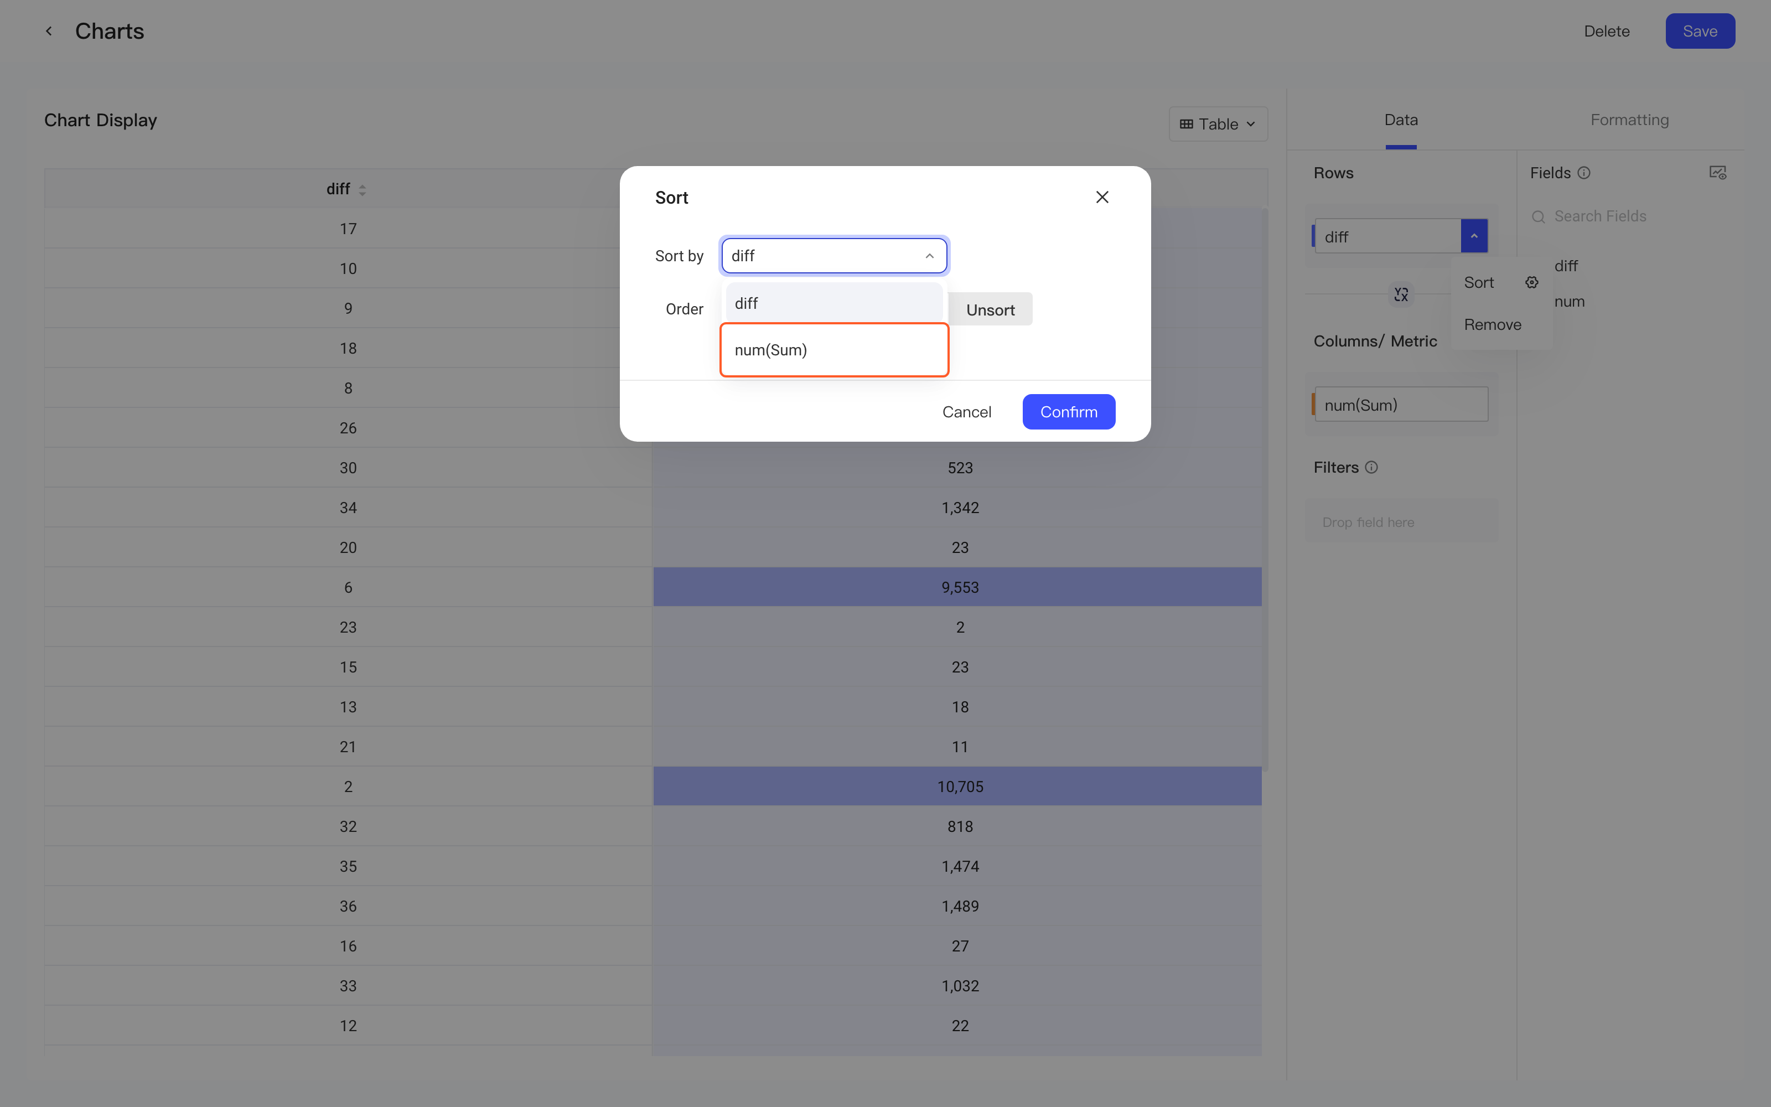This screenshot has width=1771, height=1107.
Task: Select diff option in Sort by list
Action: [834, 303]
